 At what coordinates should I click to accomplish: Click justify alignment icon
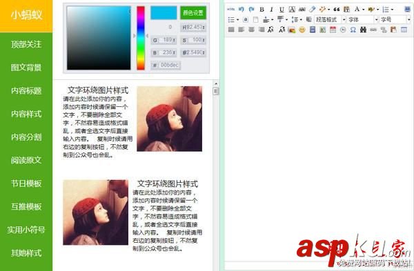pos(231,30)
